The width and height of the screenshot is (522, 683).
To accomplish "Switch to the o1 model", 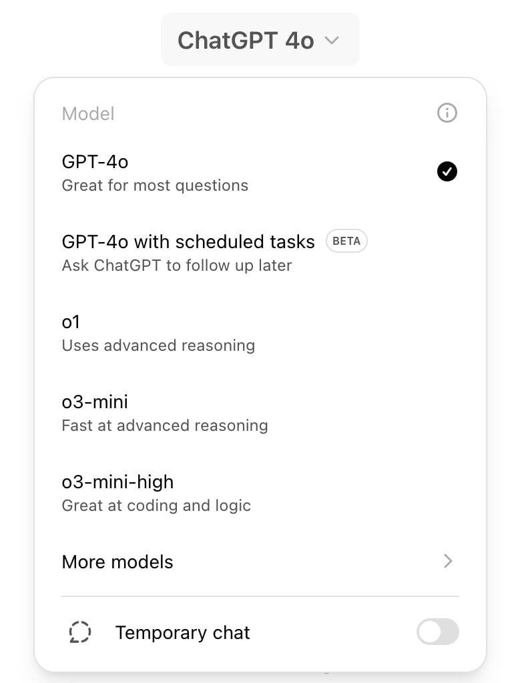I will pos(71,322).
